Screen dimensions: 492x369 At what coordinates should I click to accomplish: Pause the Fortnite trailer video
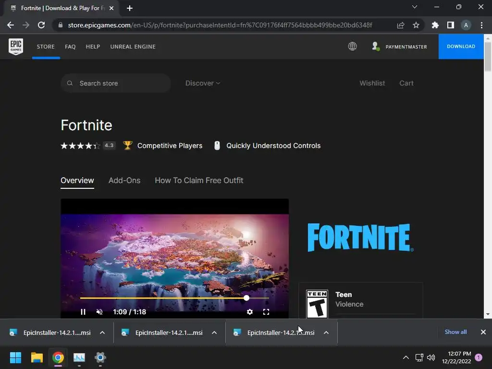[83, 312]
